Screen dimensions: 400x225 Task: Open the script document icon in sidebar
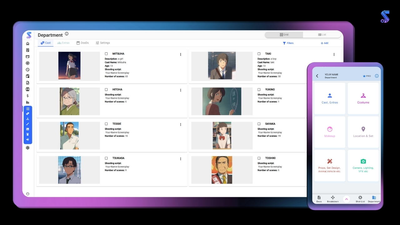[x=27, y=50]
